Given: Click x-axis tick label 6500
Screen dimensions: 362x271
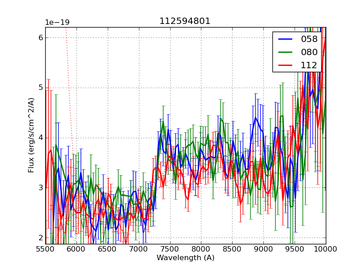Looking at the screenshot, I should [x=108, y=249].
